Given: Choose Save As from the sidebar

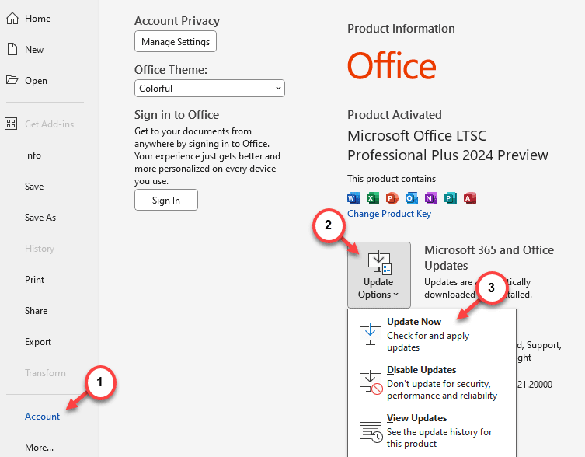Looking at the screenshot, I should coord(40,218).
